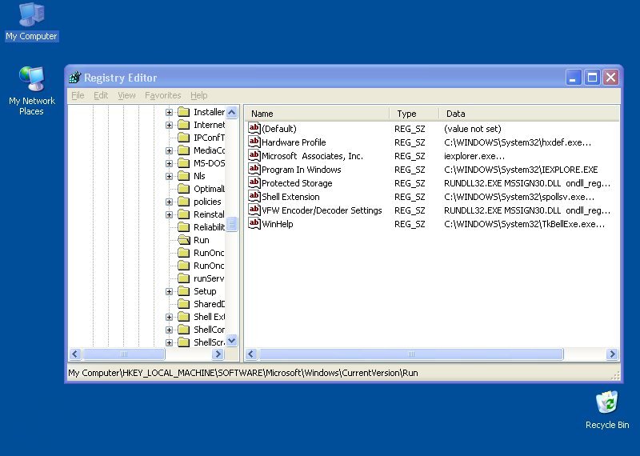The height and width of the screenshot is (456, 640).
Task: Click the tree pane scroll right arrow
Action: pos(218,354)
